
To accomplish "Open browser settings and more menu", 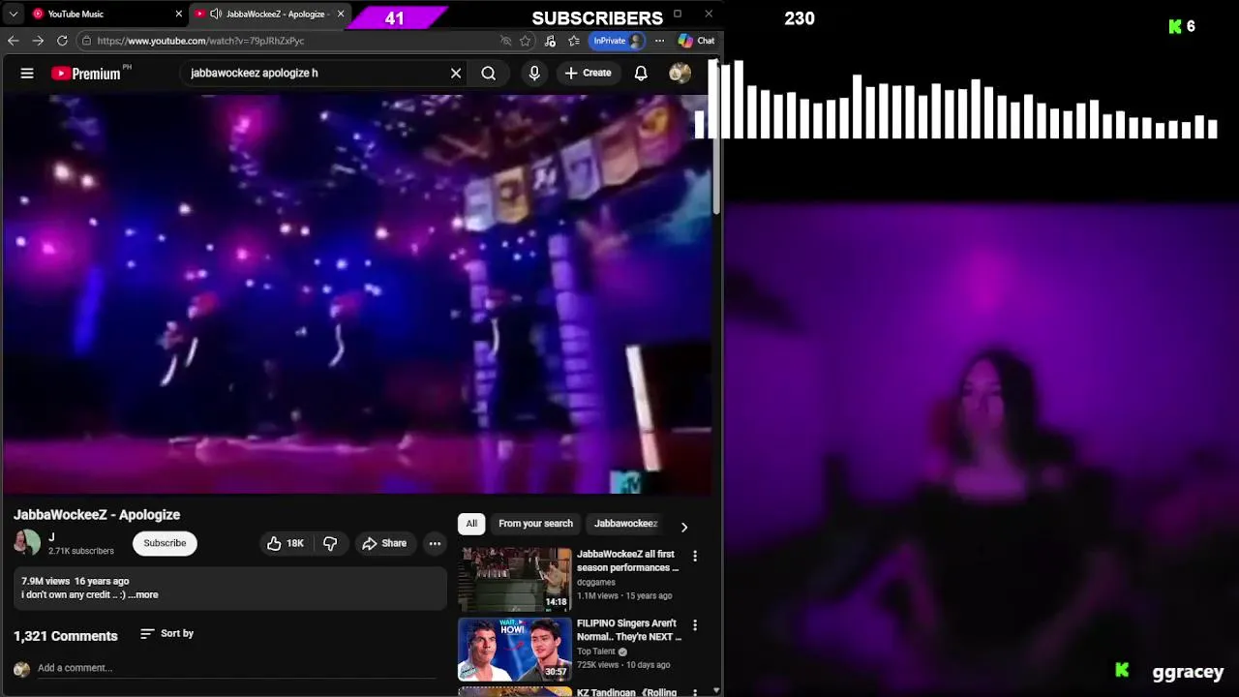I will pos(659,41).
